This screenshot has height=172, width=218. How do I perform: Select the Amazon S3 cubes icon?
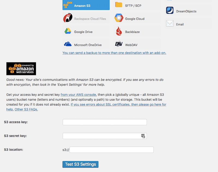[x=68, y=5]
